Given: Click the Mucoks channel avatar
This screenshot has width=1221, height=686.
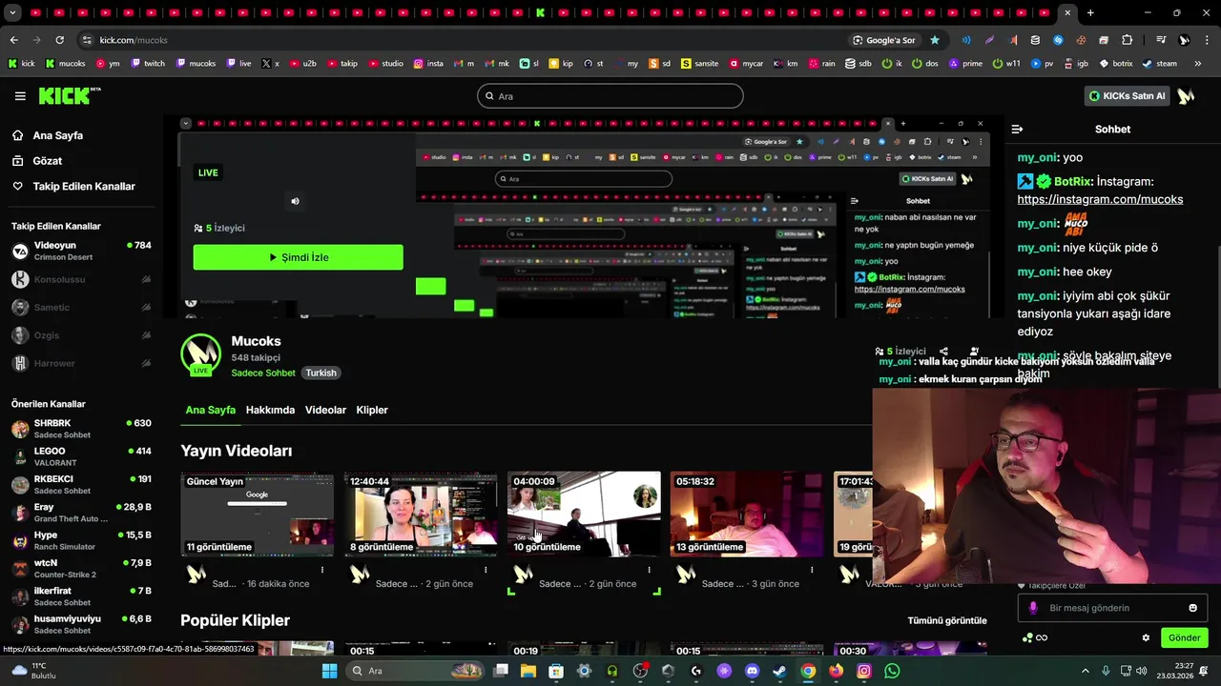Looking at the screenshot, I should (200, 353).
